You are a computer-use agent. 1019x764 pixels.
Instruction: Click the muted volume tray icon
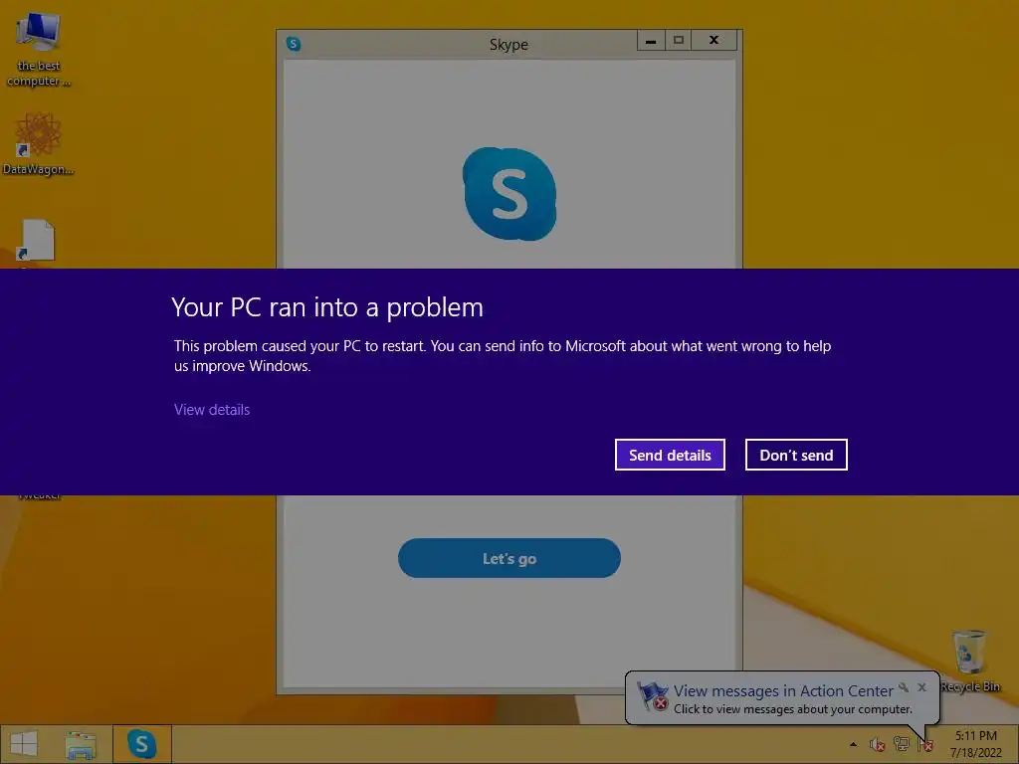point(878,744)
